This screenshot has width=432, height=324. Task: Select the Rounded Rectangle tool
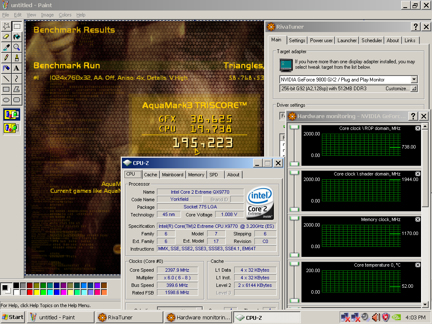tap(17, 100)
